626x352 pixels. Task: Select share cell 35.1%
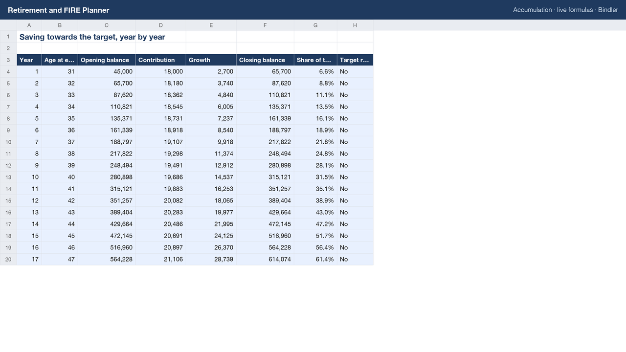point(315,189)
